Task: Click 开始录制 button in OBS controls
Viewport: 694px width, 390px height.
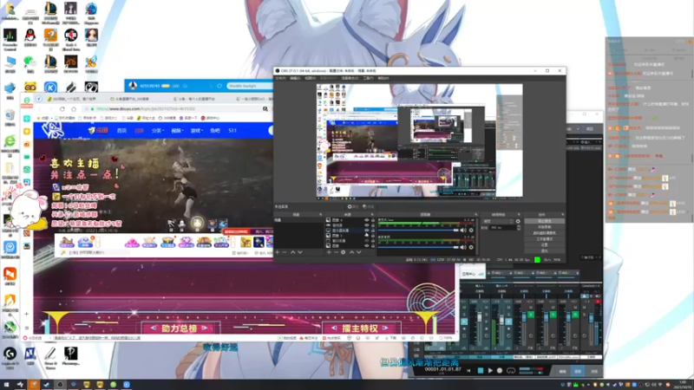Action: pyautogui.click(x=544, y=227)
